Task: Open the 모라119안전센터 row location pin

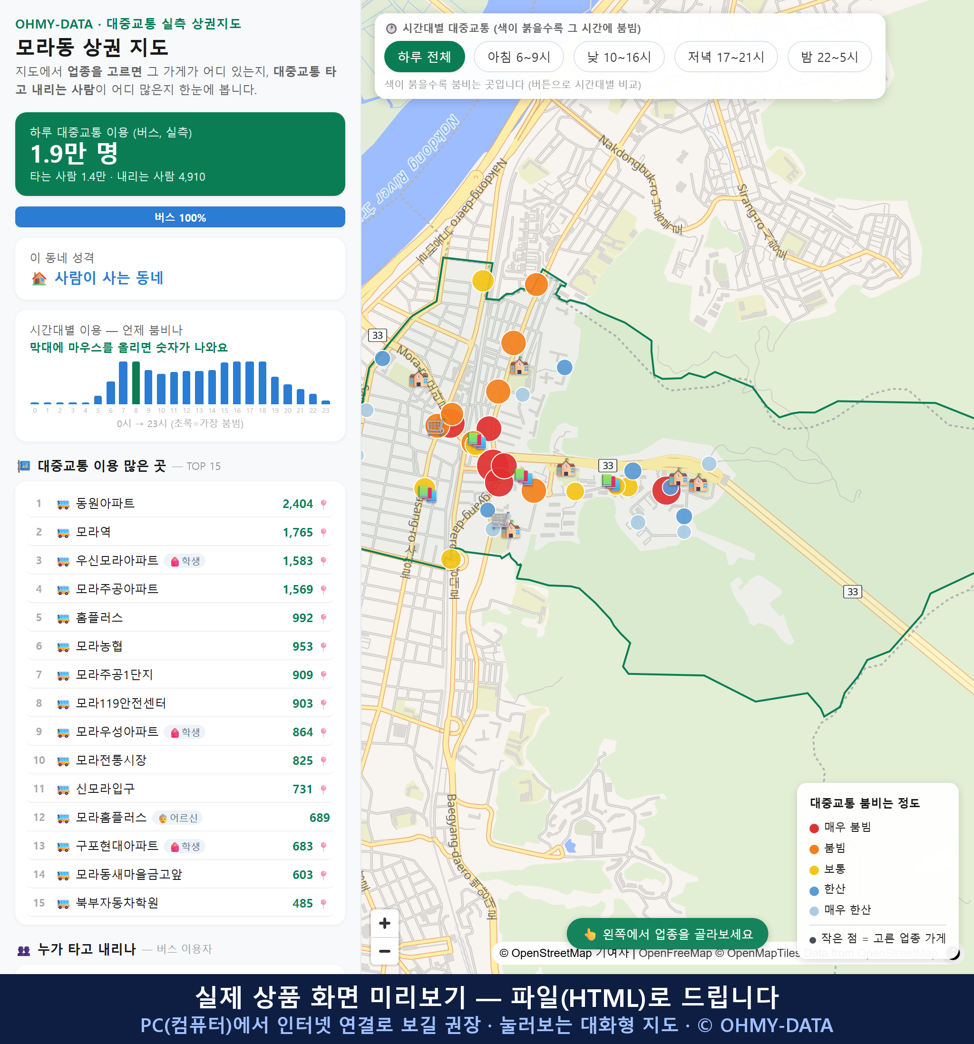Action: tap(323, 704)
